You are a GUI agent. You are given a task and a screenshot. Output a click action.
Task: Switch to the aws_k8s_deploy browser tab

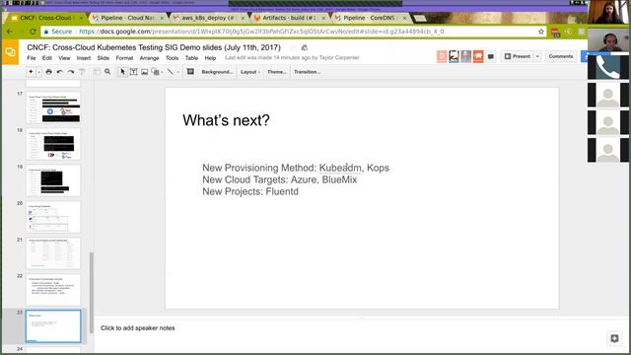click(209, 18)
